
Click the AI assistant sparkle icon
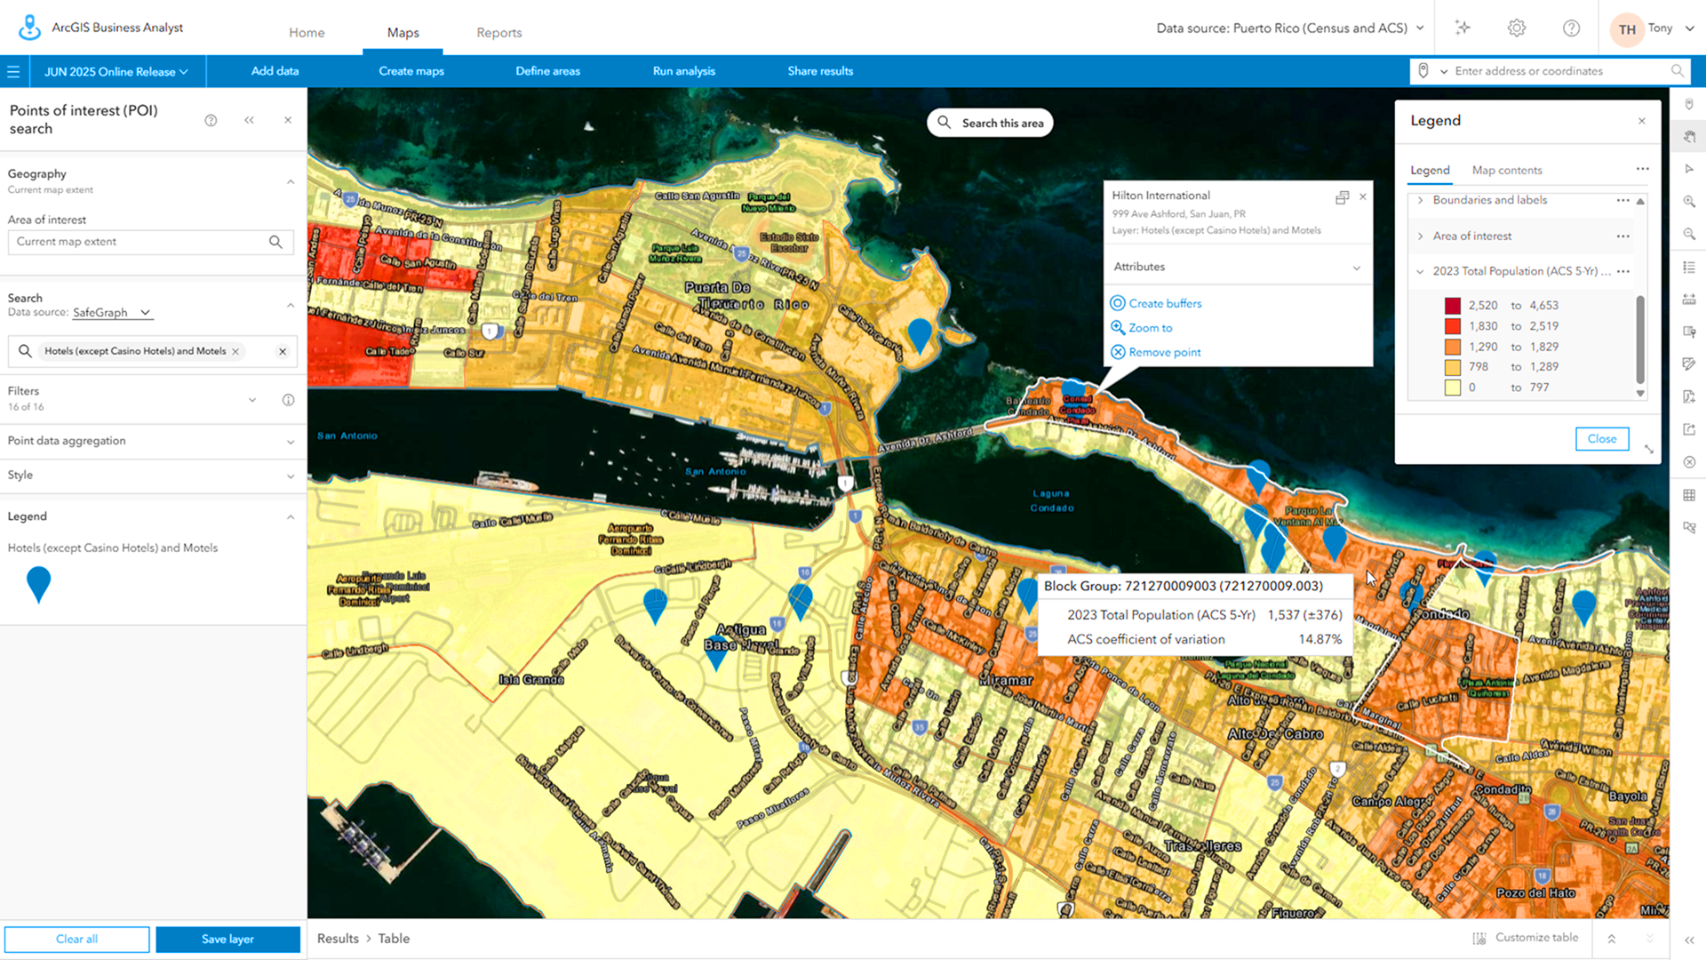tap(1463, 28)
